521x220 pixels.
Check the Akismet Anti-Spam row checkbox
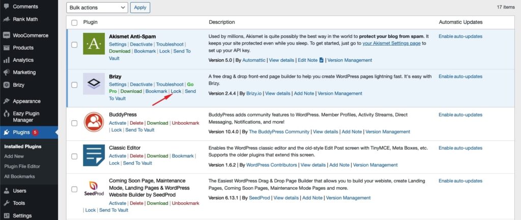(x=74, y=45)
